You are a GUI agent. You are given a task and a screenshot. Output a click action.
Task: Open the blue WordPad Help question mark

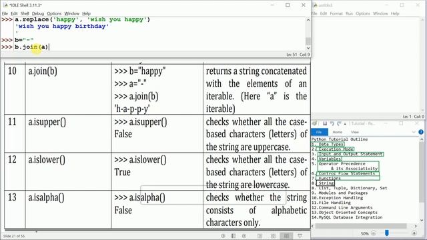click(x=421, y=132)
